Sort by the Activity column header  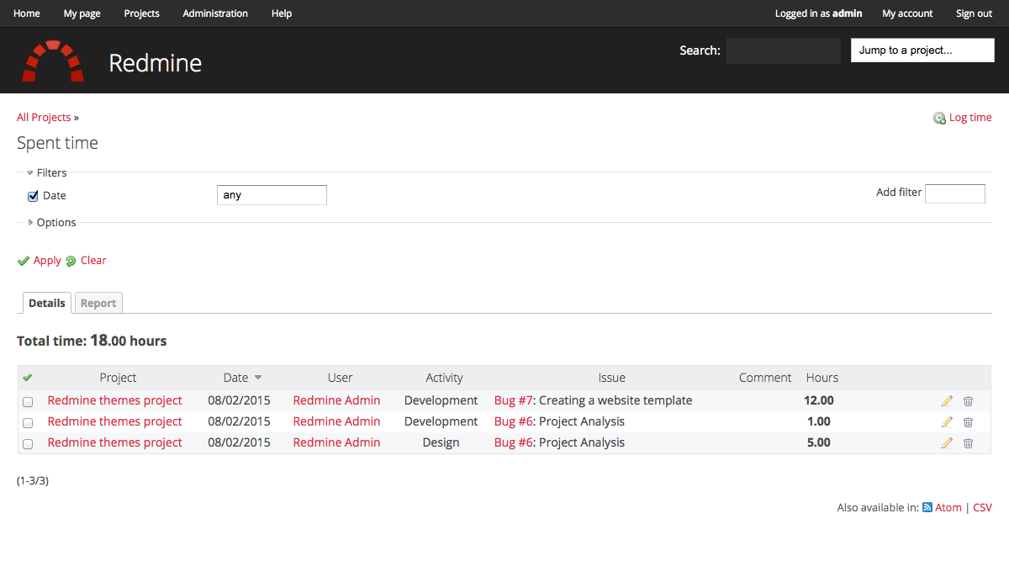pos(444,378)
